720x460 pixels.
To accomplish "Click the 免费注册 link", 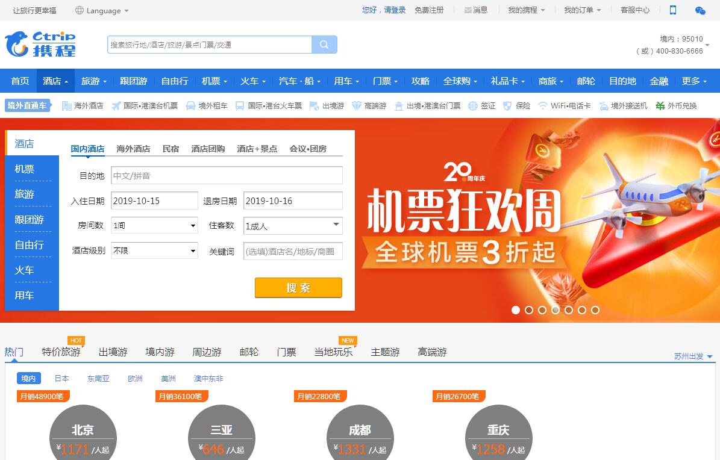I will 429,10.
